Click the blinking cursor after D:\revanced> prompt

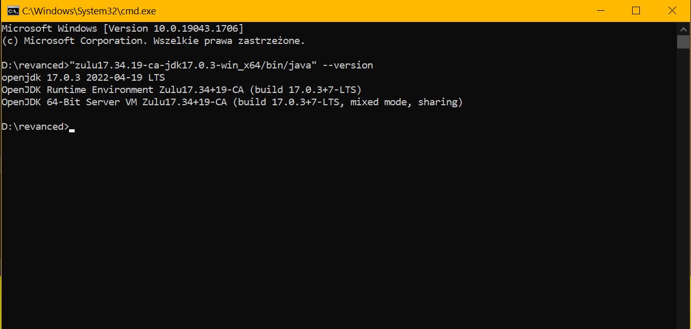tap(72, 130)
